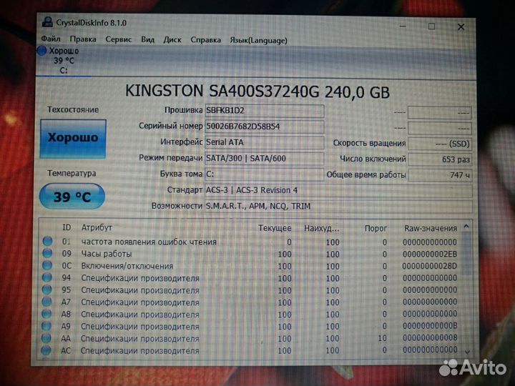Viewport: 515px width, 386px height.
Task: Click transfer mode field SATA/300 | SATA/600
Action: pos(265,158)
